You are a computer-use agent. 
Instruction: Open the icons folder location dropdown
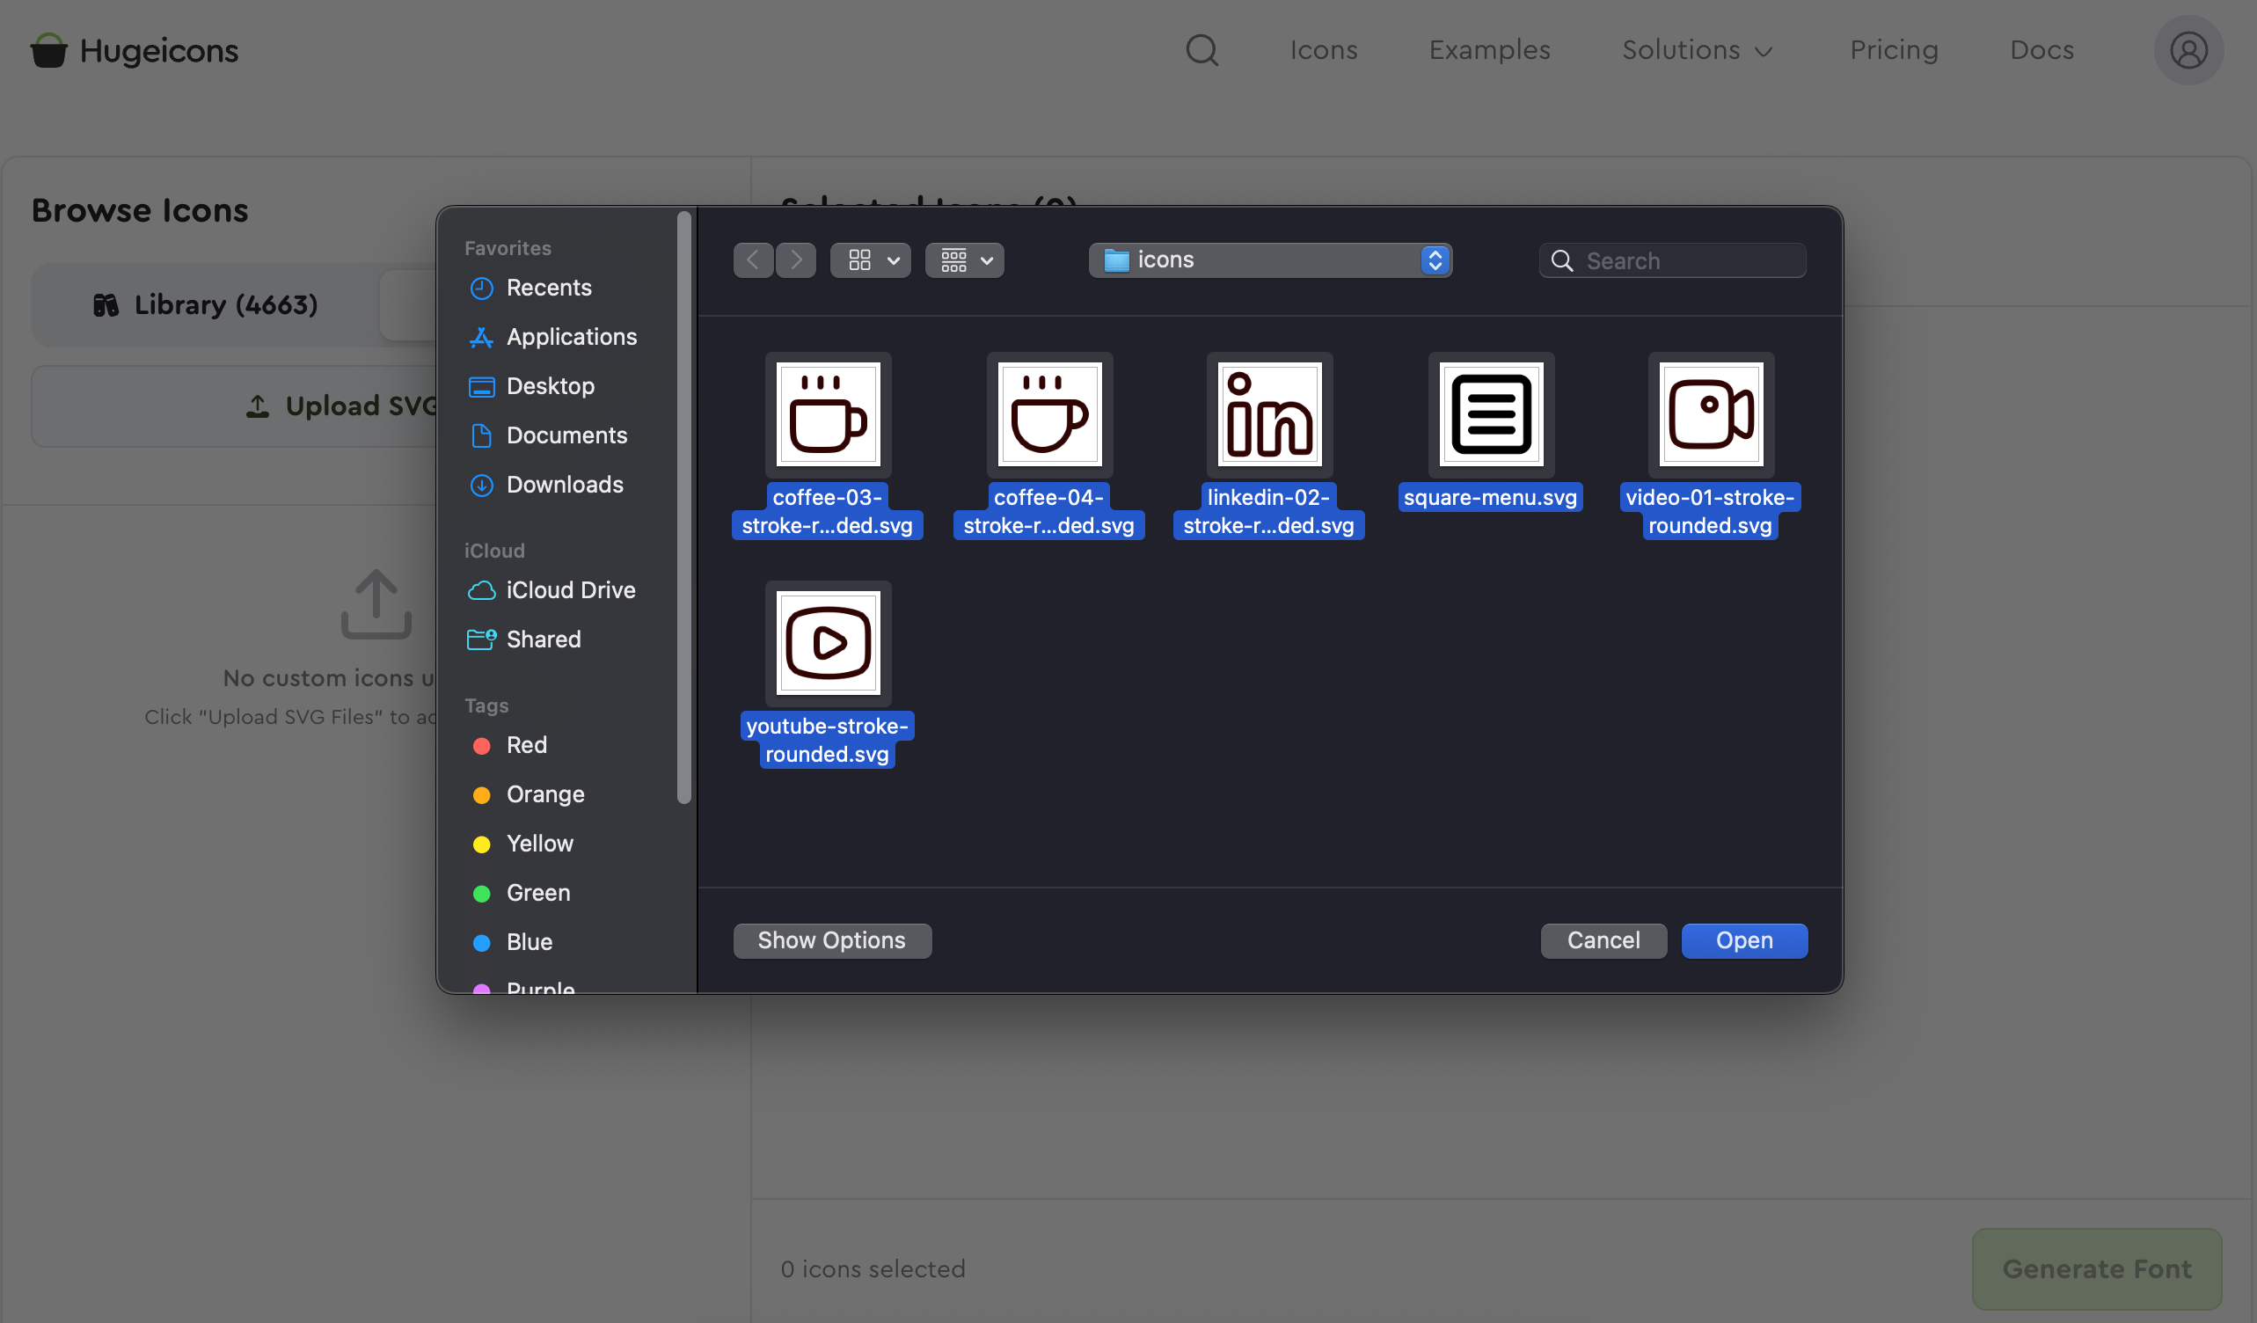pyautogui.click(x=1270, y=259)
